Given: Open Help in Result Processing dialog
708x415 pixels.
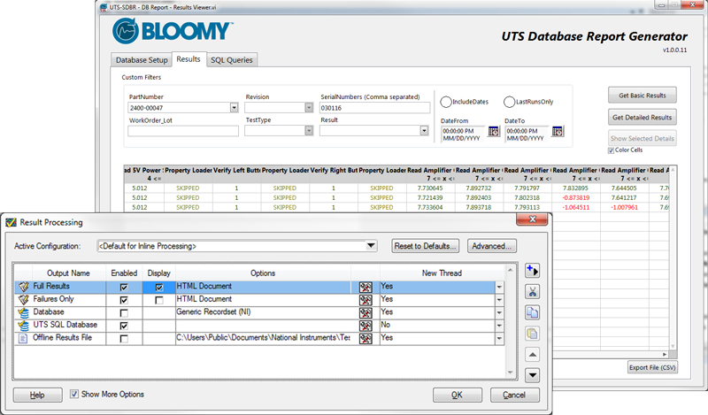Looking at the screenshot, I should 37,395.
